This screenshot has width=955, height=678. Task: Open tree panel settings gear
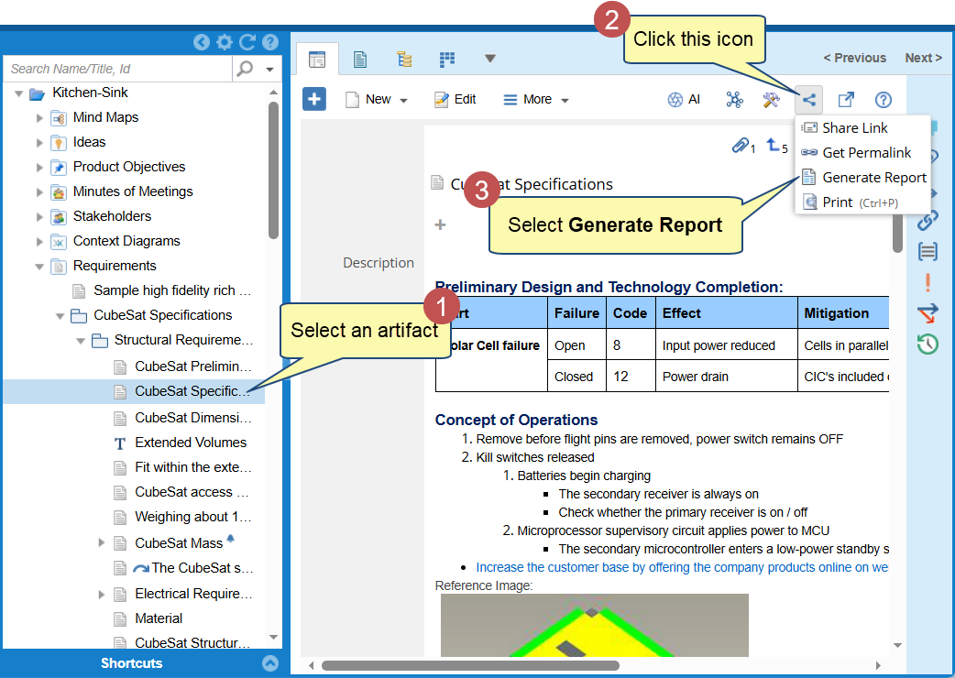click(225, 42)
